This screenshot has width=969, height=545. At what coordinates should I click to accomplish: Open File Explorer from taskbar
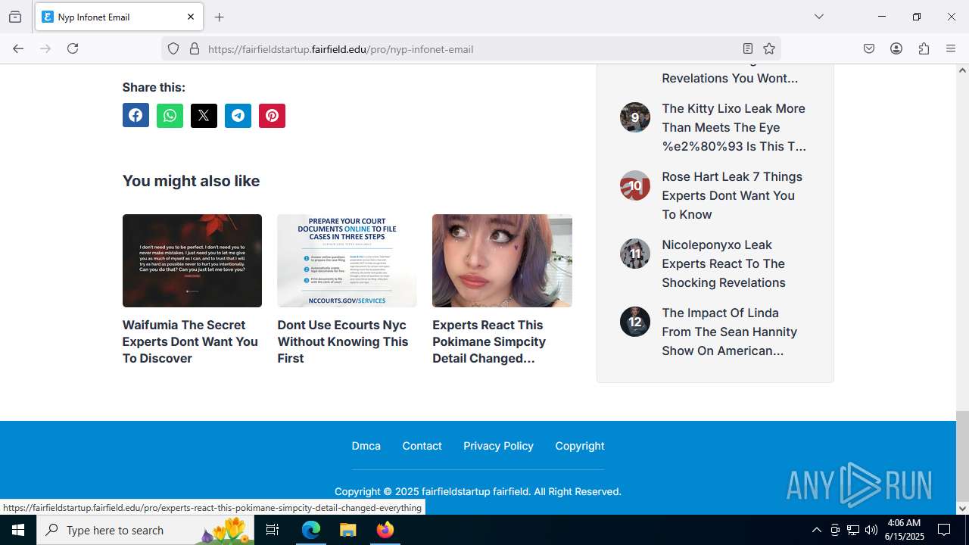tap(347, 530)
